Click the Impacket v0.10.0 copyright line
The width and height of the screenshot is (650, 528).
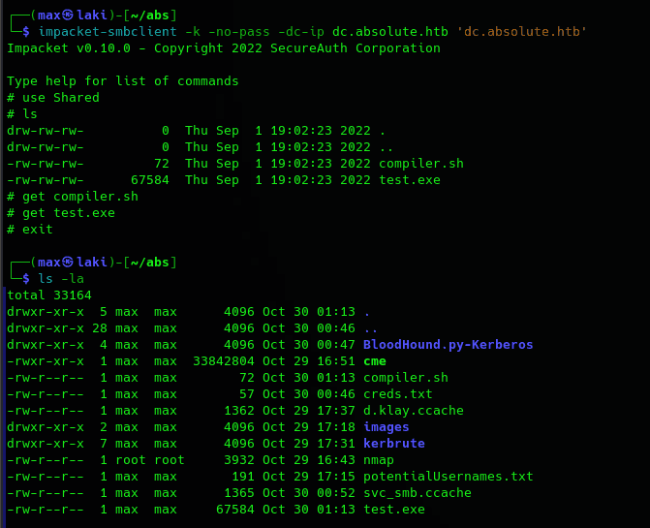pyautogui.click(x=224, y=48)
